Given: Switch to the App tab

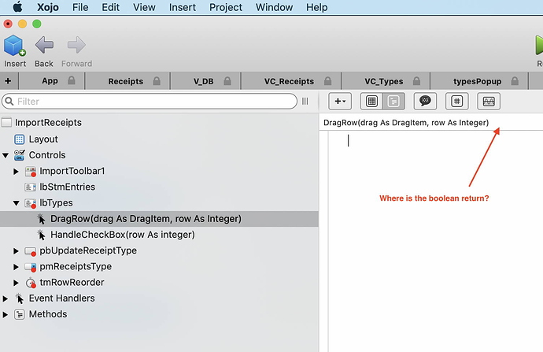Looking at the screenshot, I should [50, 81].
